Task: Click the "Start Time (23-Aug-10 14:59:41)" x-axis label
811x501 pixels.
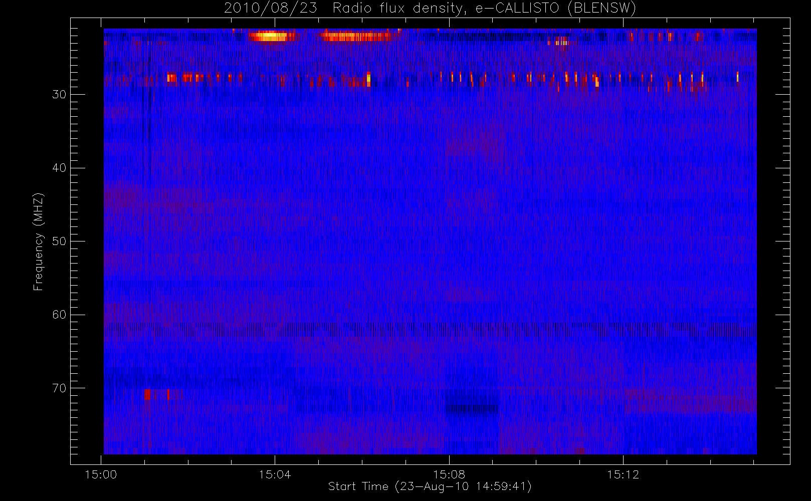Action: pos(430,486)
